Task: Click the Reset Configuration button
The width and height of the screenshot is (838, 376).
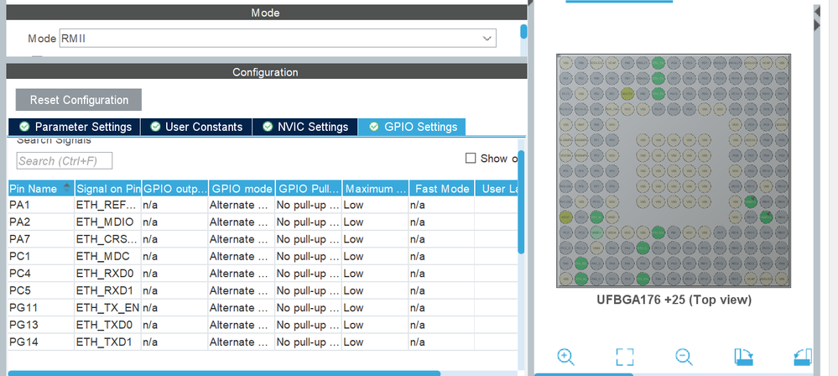Action: tap(79, 100)
